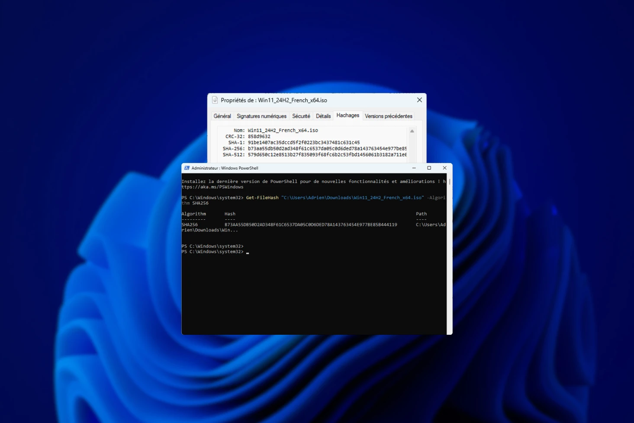634x423 pixels.
Task: Switch to the Signatures numériques tab
Action: pos(261,116)
